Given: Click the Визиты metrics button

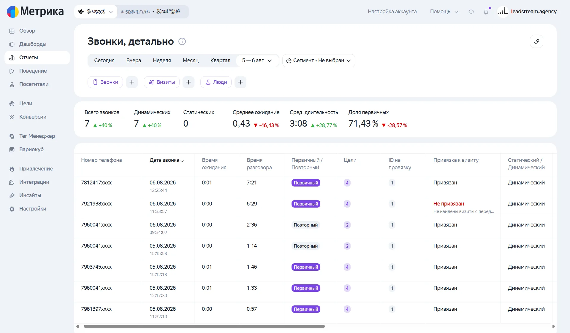Looking at the screenshot, I should [162, 82].
